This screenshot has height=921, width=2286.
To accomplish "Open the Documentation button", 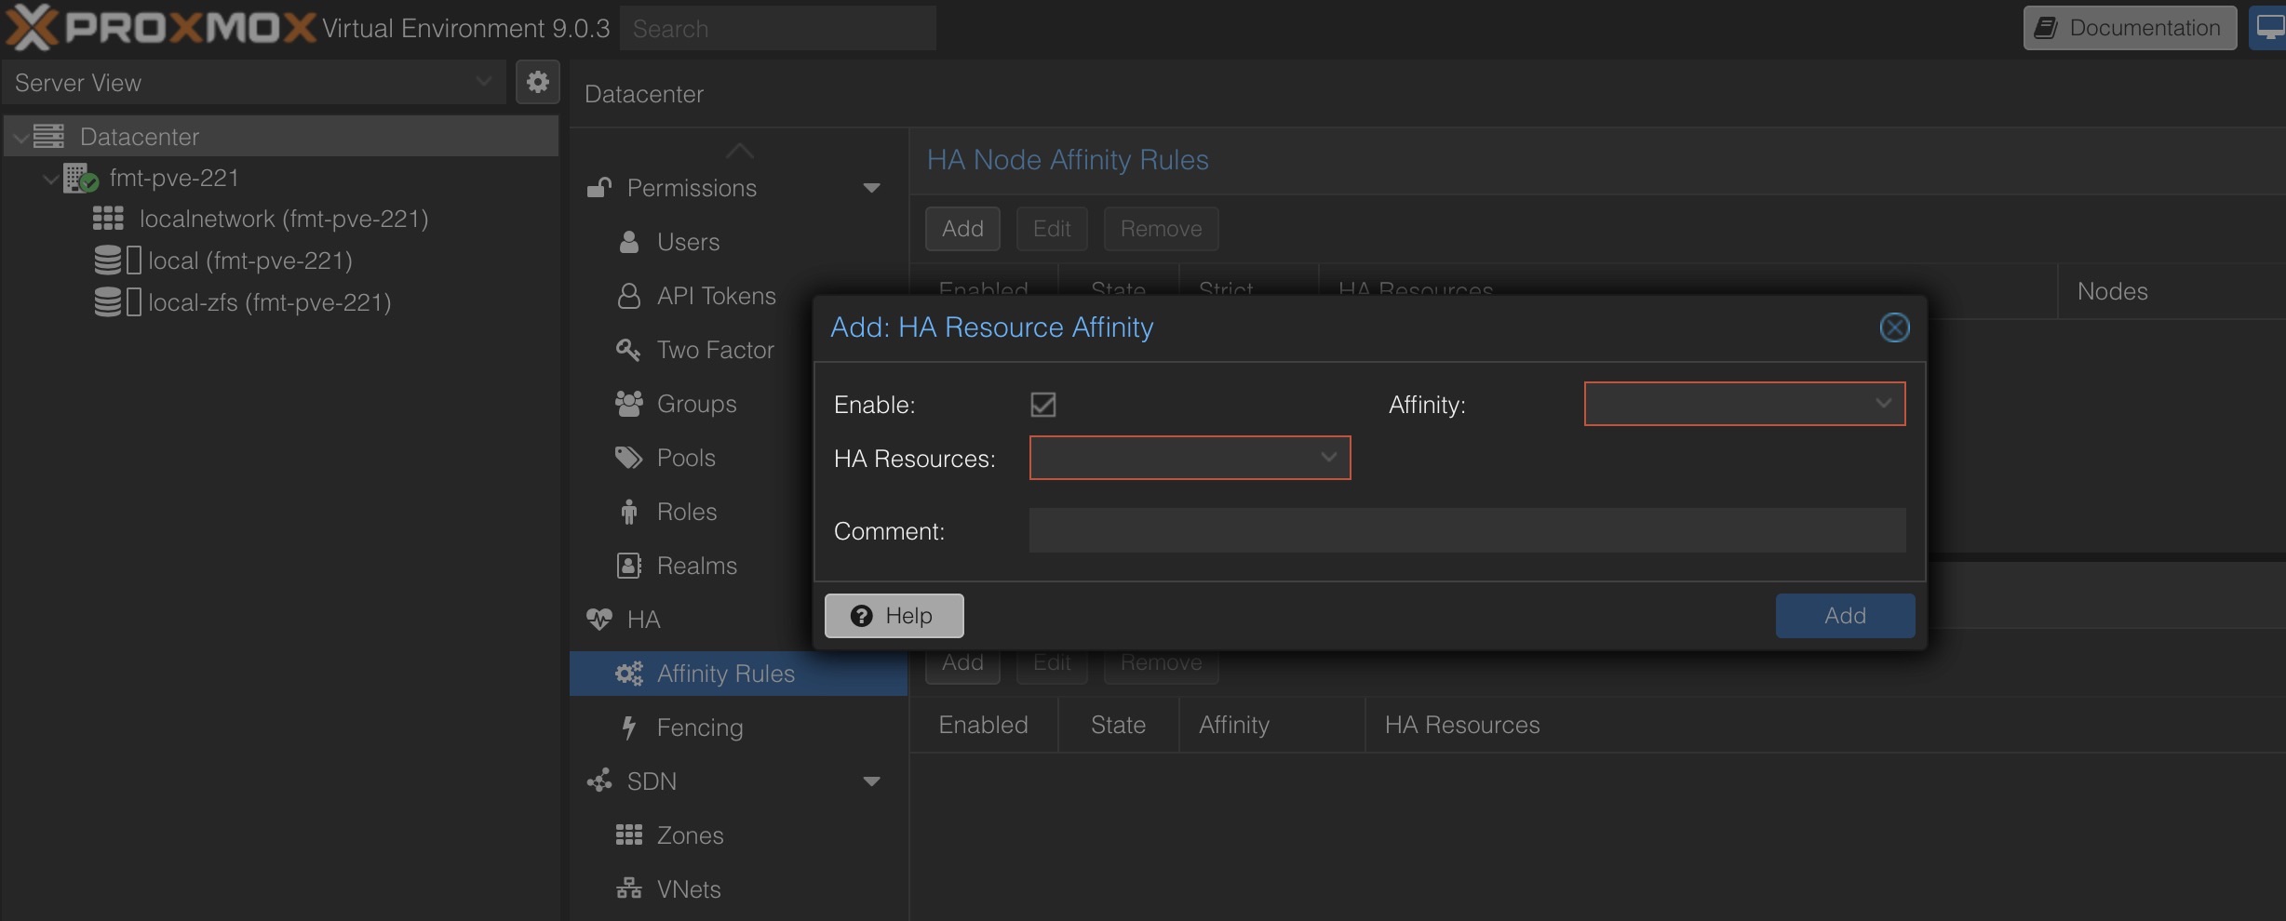I will point(2130,28).
